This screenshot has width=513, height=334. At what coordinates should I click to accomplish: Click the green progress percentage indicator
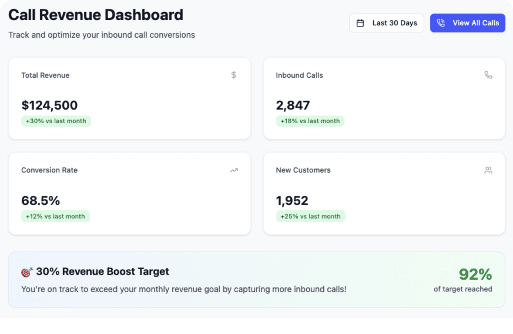[475, 275]
